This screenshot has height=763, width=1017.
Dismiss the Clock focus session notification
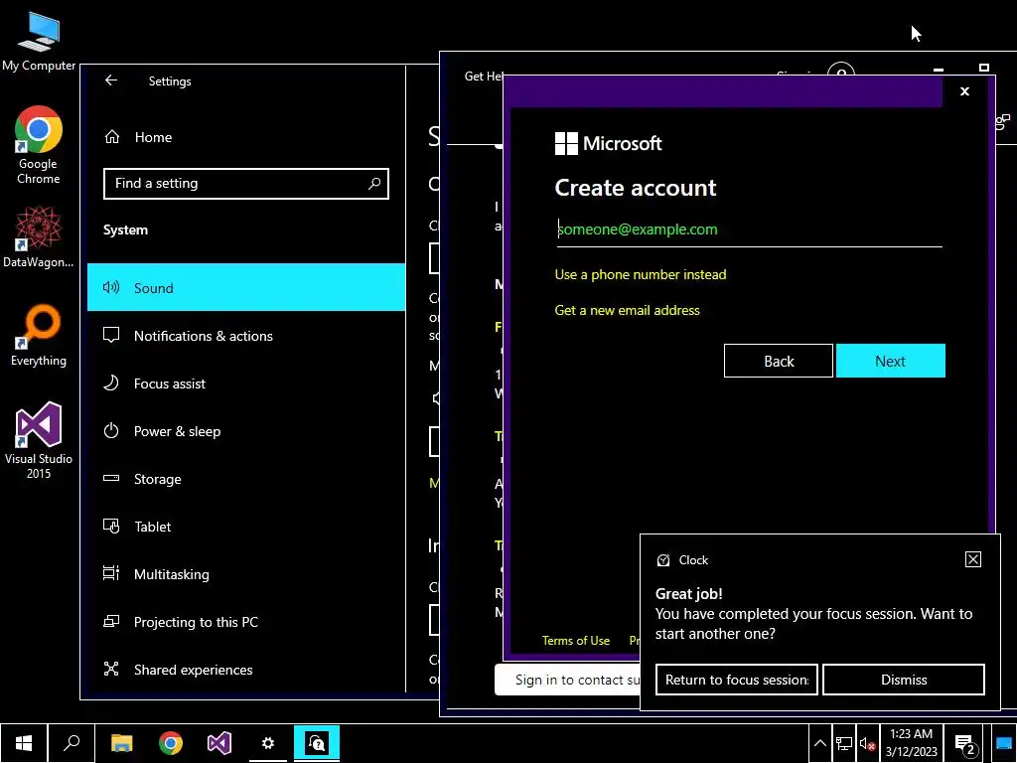pos(904,680)
